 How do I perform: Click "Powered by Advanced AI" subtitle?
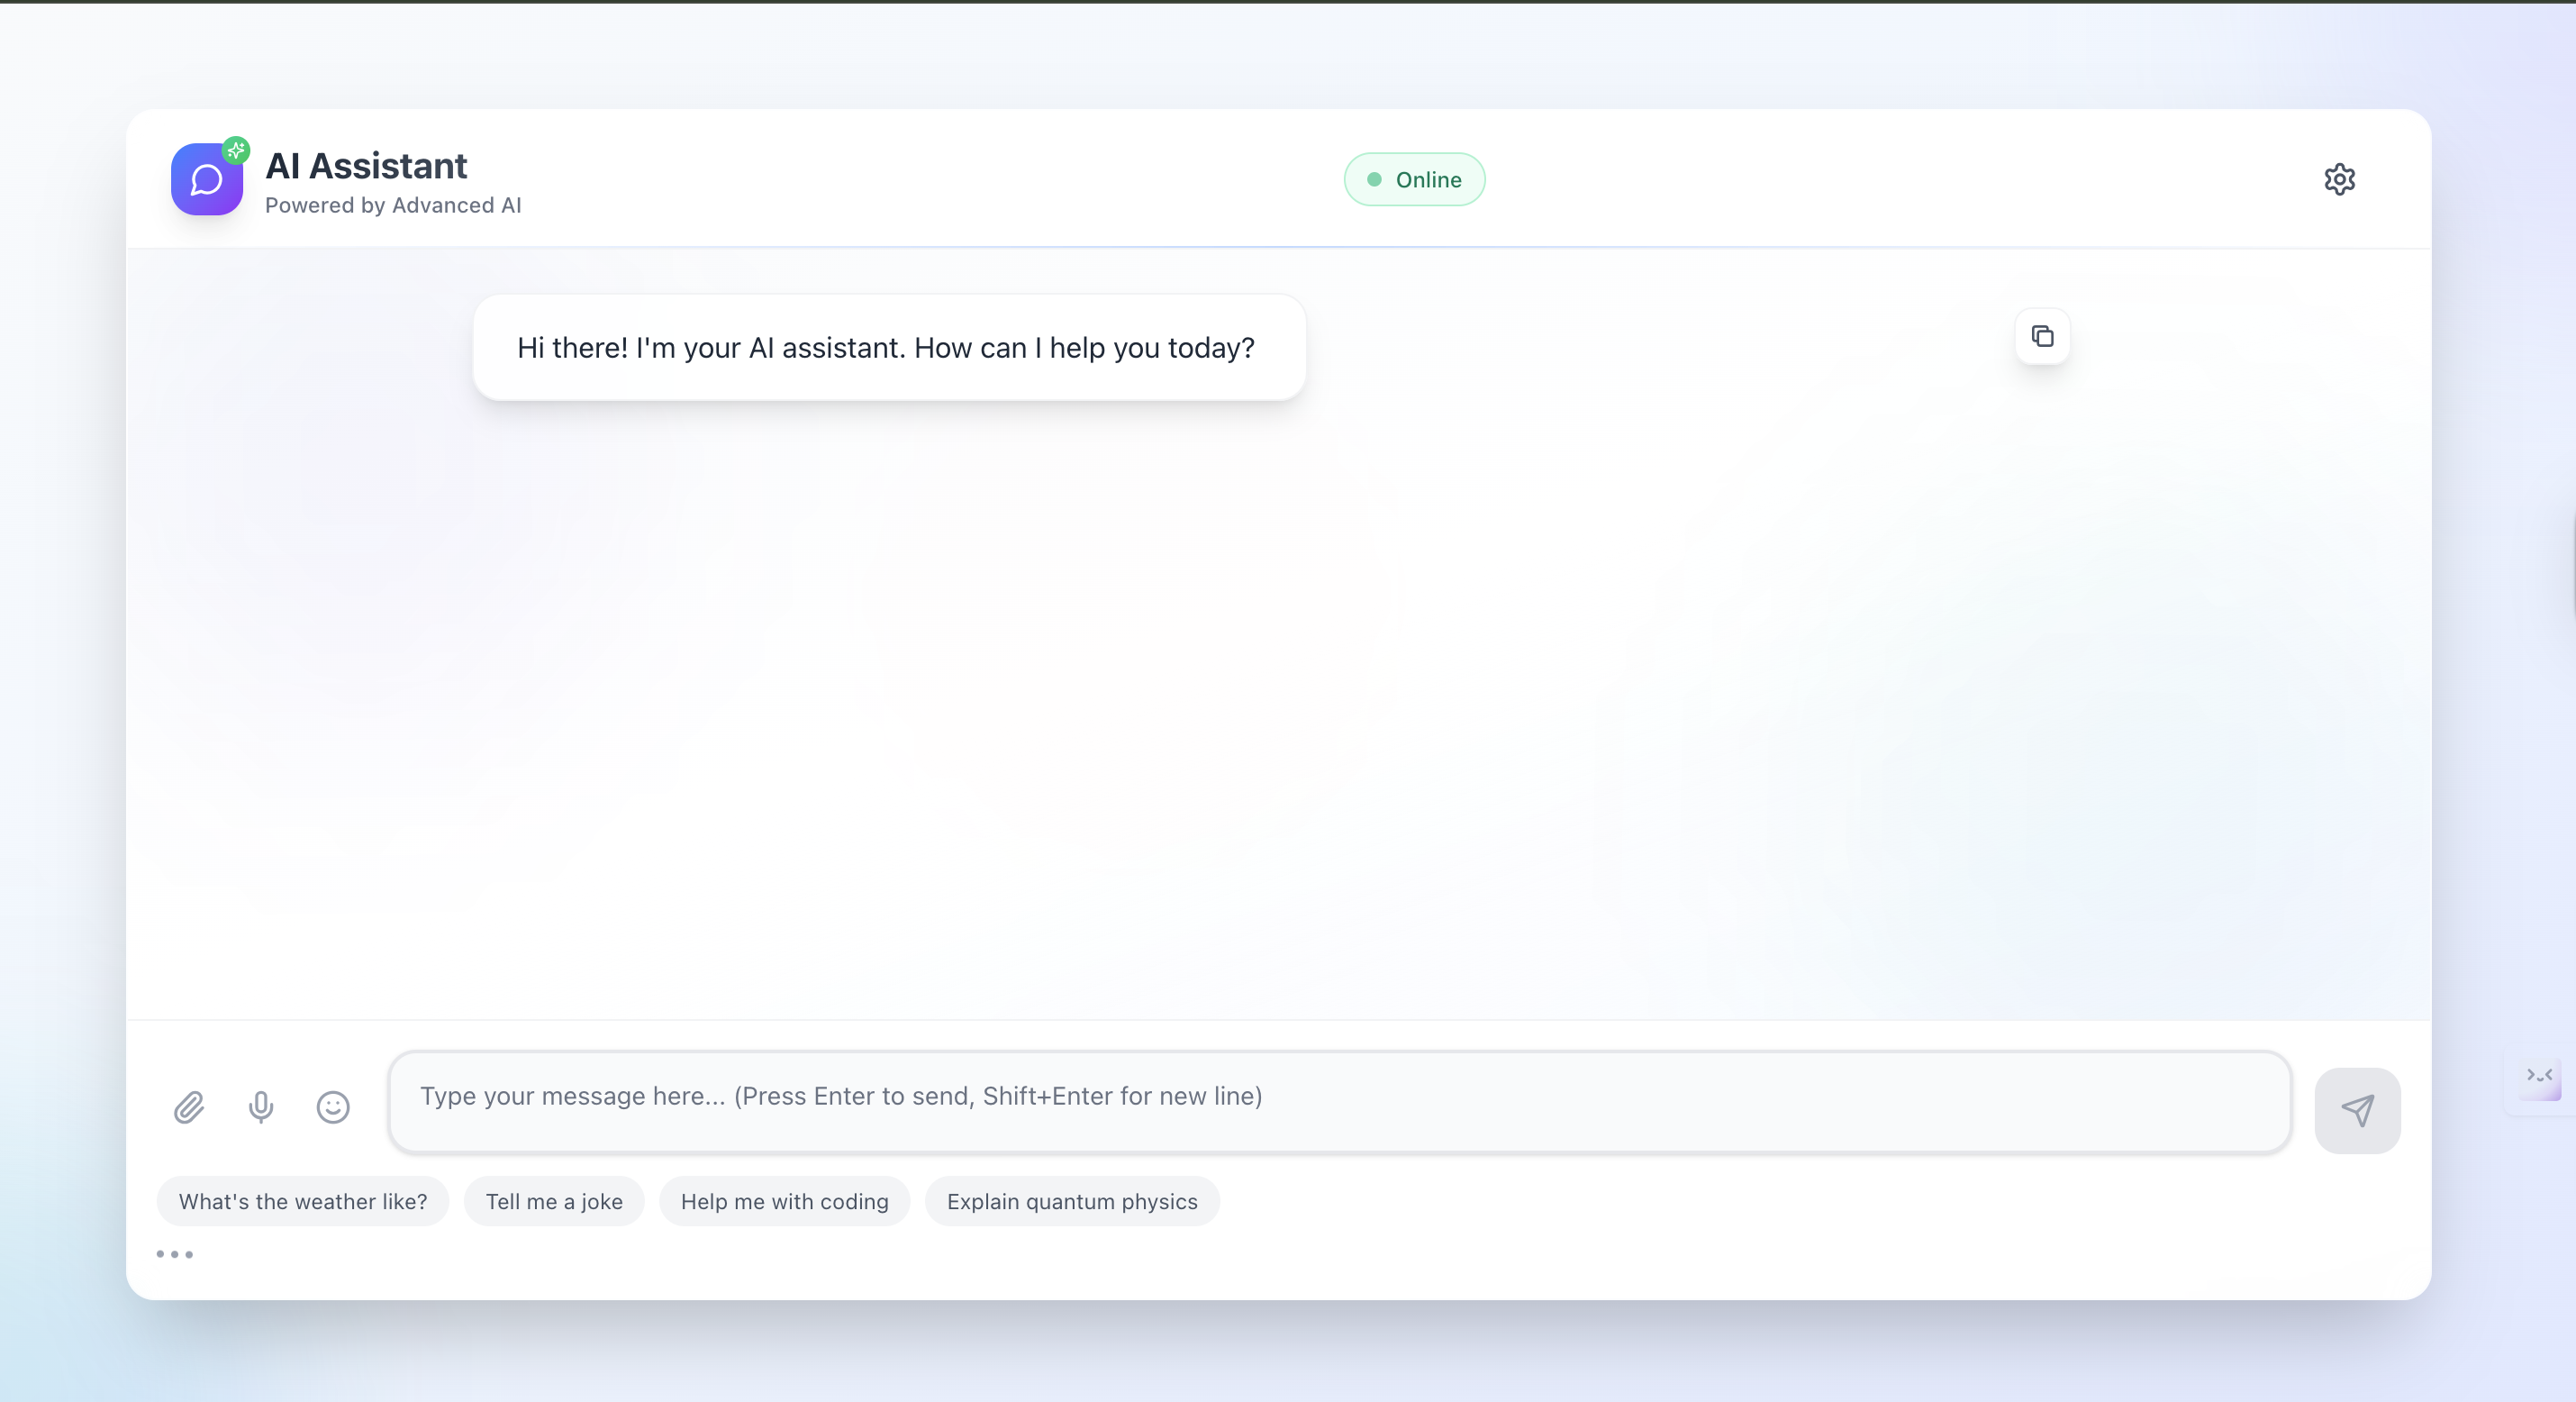393,205
